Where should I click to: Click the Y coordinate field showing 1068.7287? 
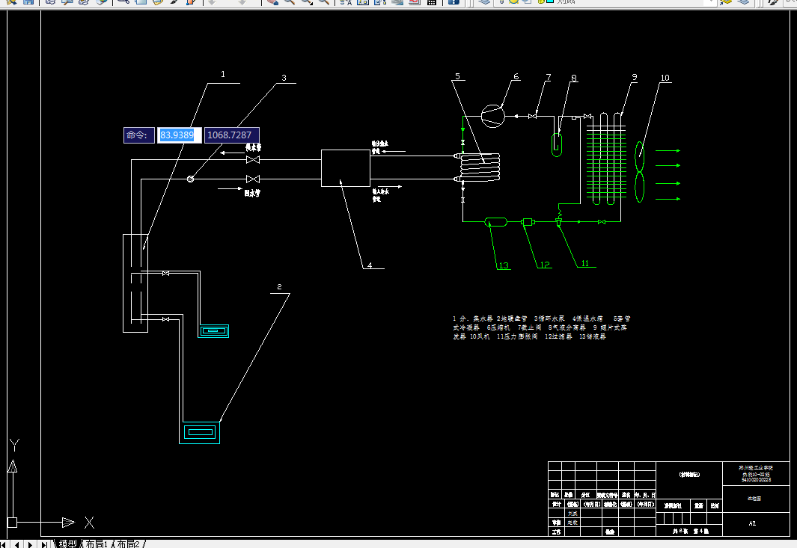232,135
